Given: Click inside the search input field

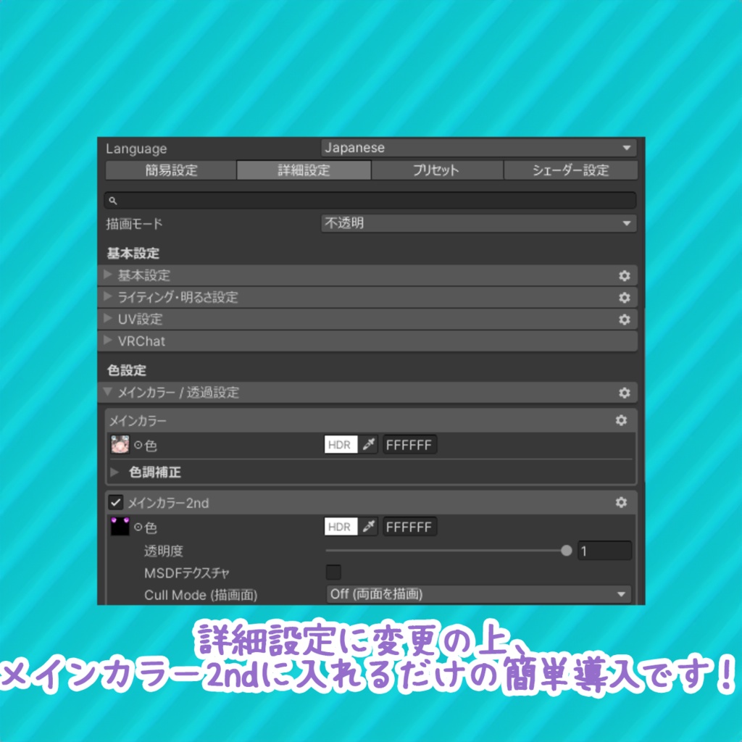Looking at the screenshot, I should pos(370,200).
